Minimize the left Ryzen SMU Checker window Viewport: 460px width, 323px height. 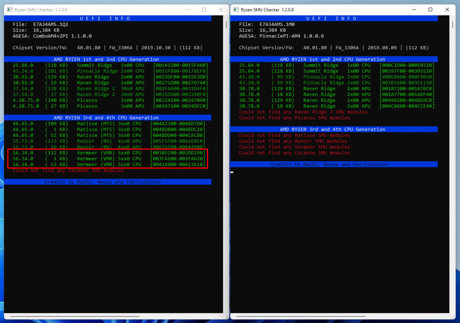click(187, 10)
